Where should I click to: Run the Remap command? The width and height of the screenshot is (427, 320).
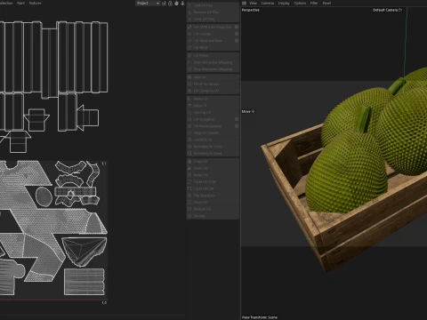pyautogui.click(x=213, y=216)
